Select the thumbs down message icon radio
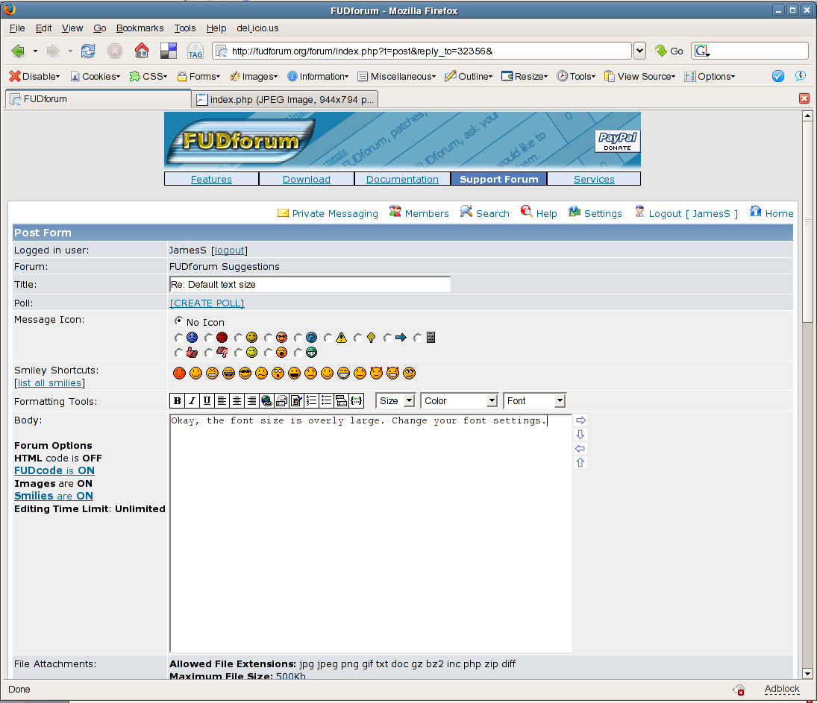The height and width of the screenshot is (703, 817). [208, 353]
